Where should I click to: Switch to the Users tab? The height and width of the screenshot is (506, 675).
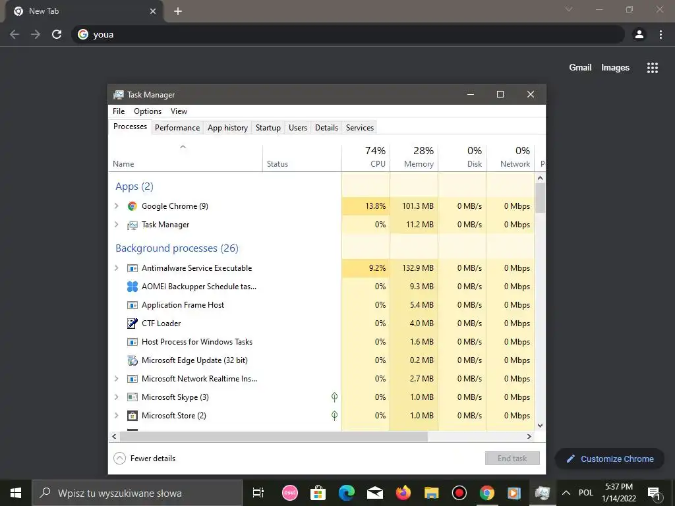click(298, 128)
